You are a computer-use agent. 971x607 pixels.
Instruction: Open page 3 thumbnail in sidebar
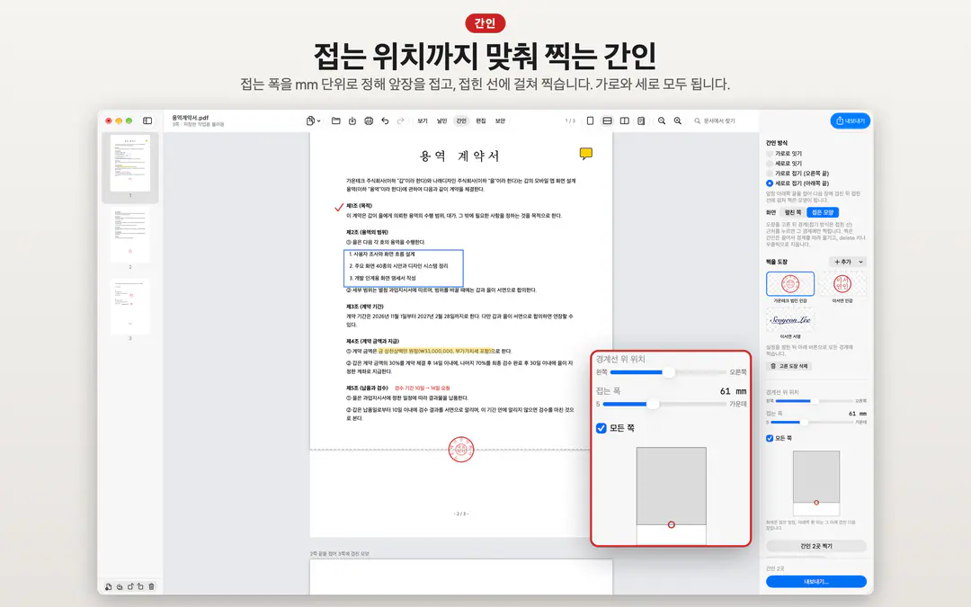(x=130, y=308)
